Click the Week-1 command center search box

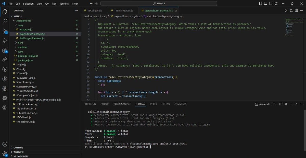(x=159, y=4)
